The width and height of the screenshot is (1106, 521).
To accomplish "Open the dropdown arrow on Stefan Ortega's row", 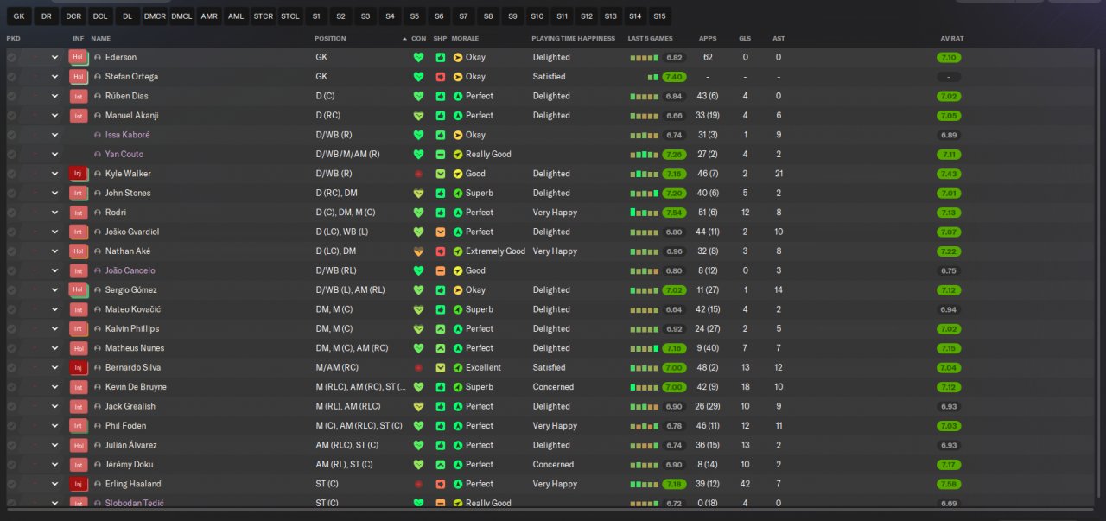I will click(55, 77).
